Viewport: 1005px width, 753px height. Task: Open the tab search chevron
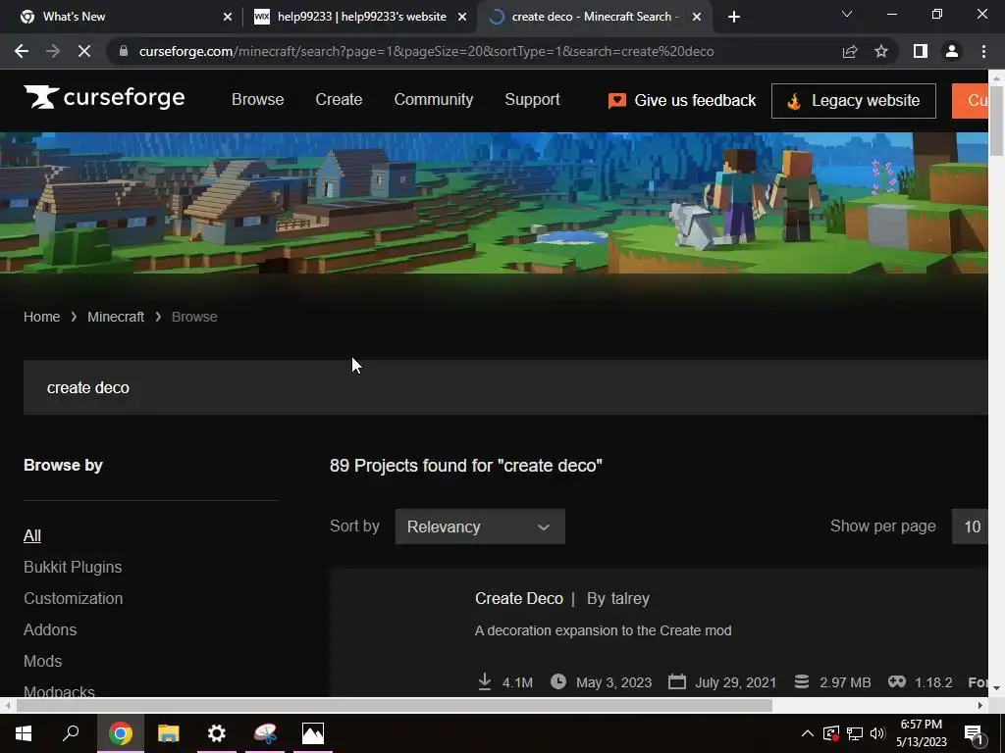point(847,14)
